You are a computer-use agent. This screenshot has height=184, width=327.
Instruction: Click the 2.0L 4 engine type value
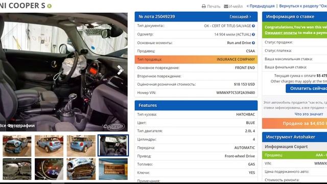click(250, 131)
